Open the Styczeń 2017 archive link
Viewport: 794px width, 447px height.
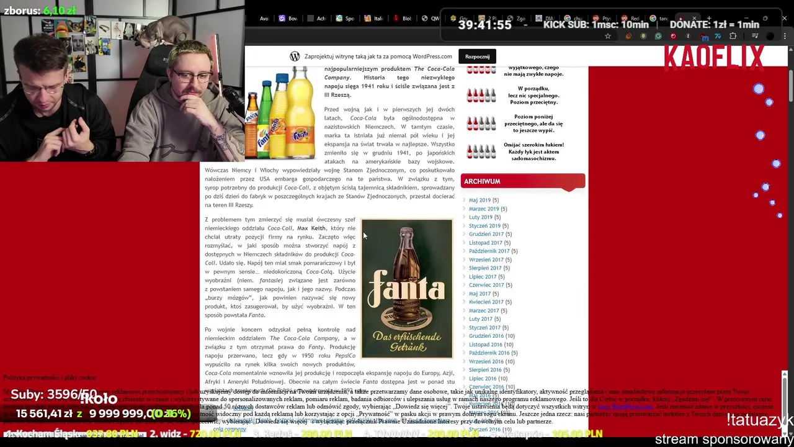click(x=484, y=328)
